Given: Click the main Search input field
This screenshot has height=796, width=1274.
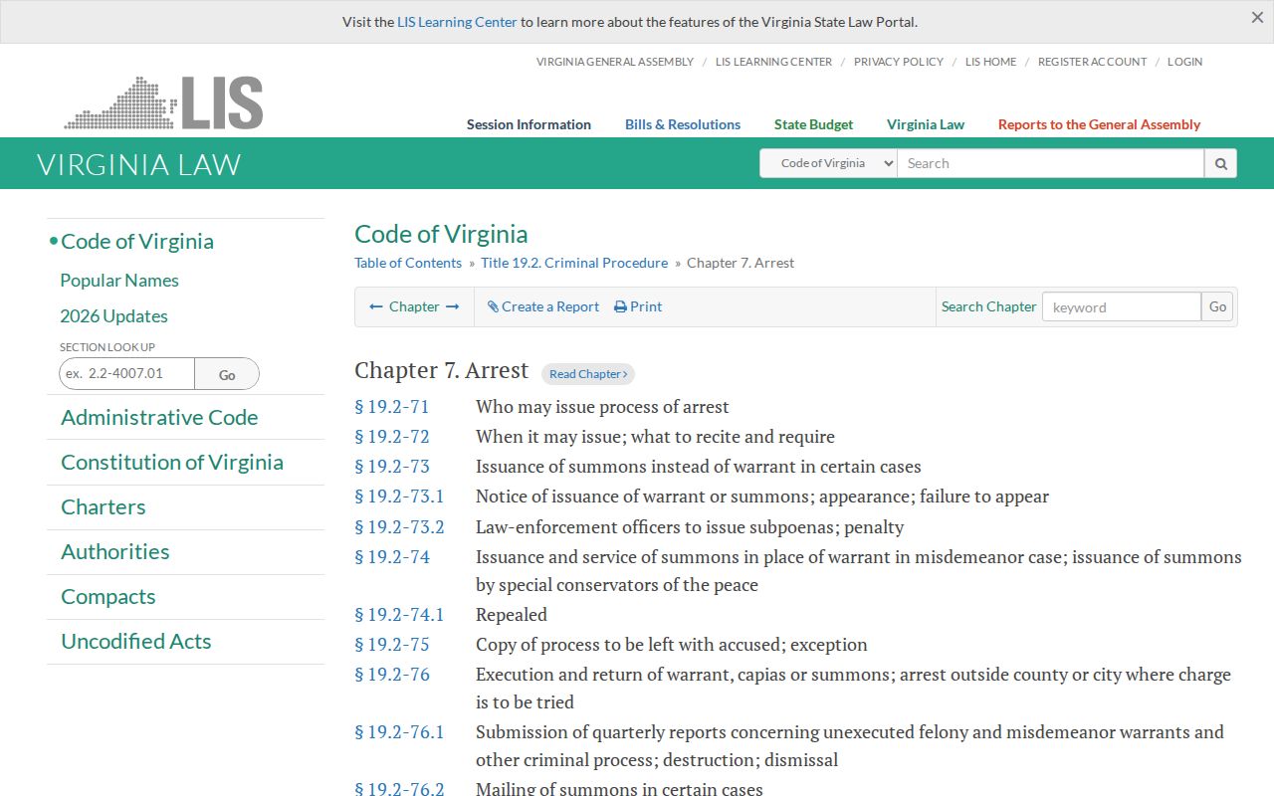Looking at the screenshot, I should [x=1050, y=163].
